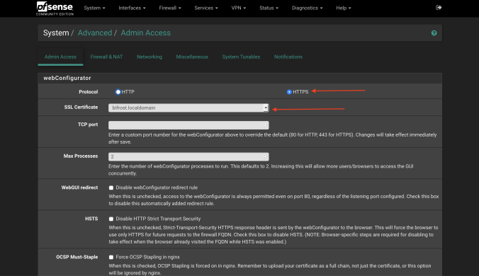Select the HTTPS protocol radio button
This screenshot has width=479, height=276.
[289, 92]
